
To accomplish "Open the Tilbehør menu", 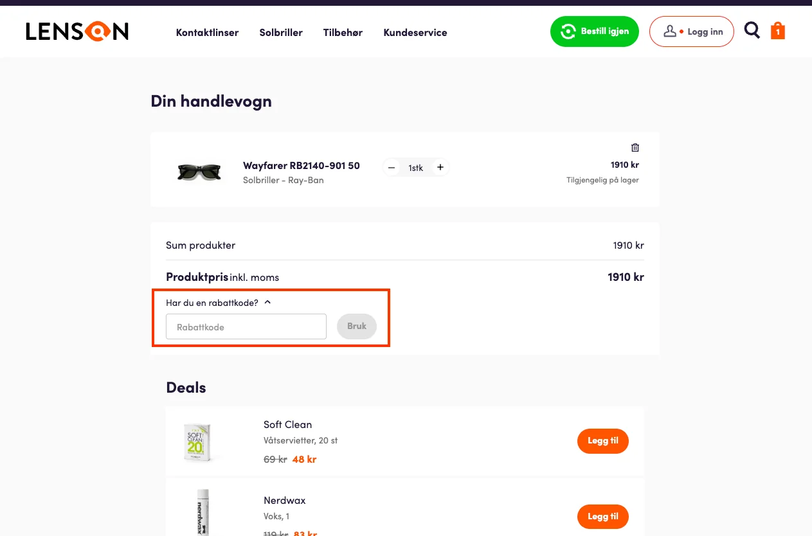I will (343, 32).
